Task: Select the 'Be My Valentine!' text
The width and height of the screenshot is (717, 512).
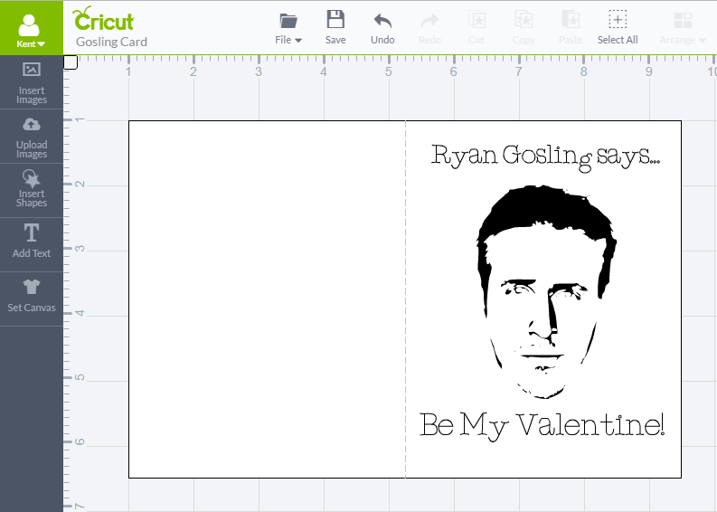Action: click(x=542, y=426)
